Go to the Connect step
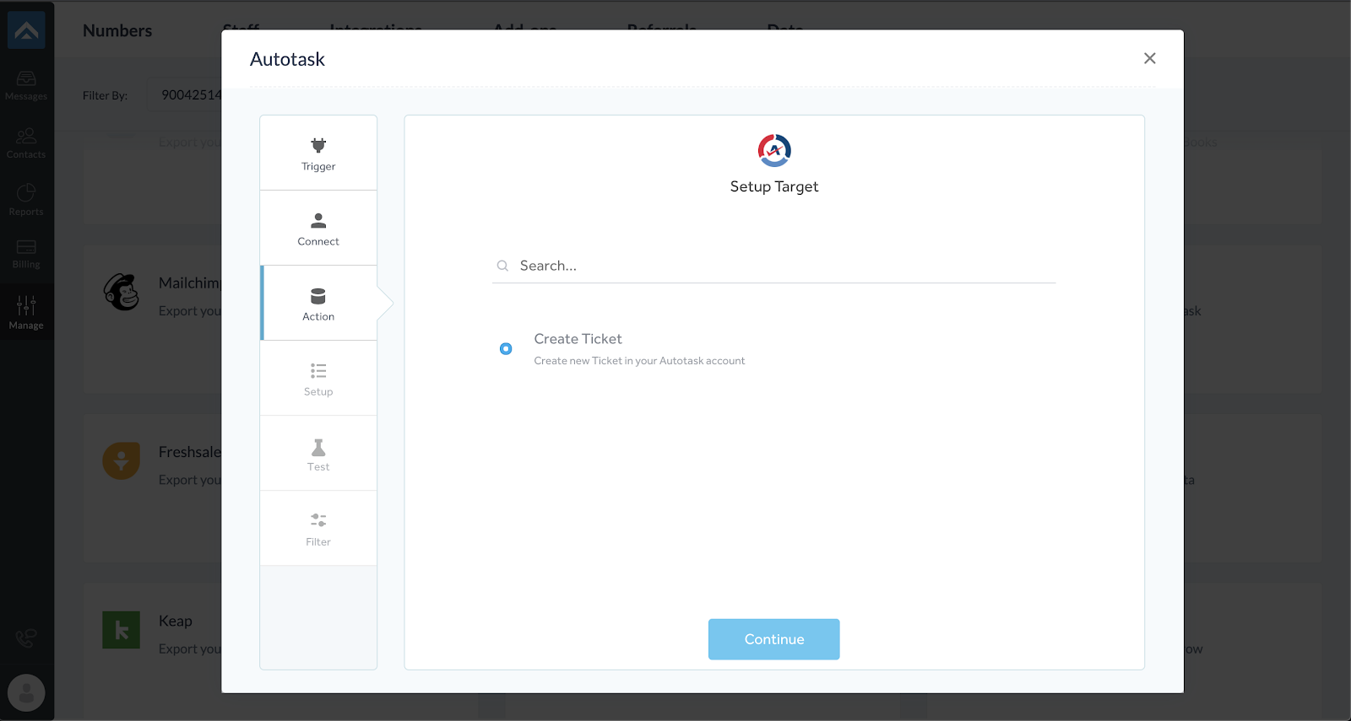The width and height of the screenshot is (1351, 721). 318,228
